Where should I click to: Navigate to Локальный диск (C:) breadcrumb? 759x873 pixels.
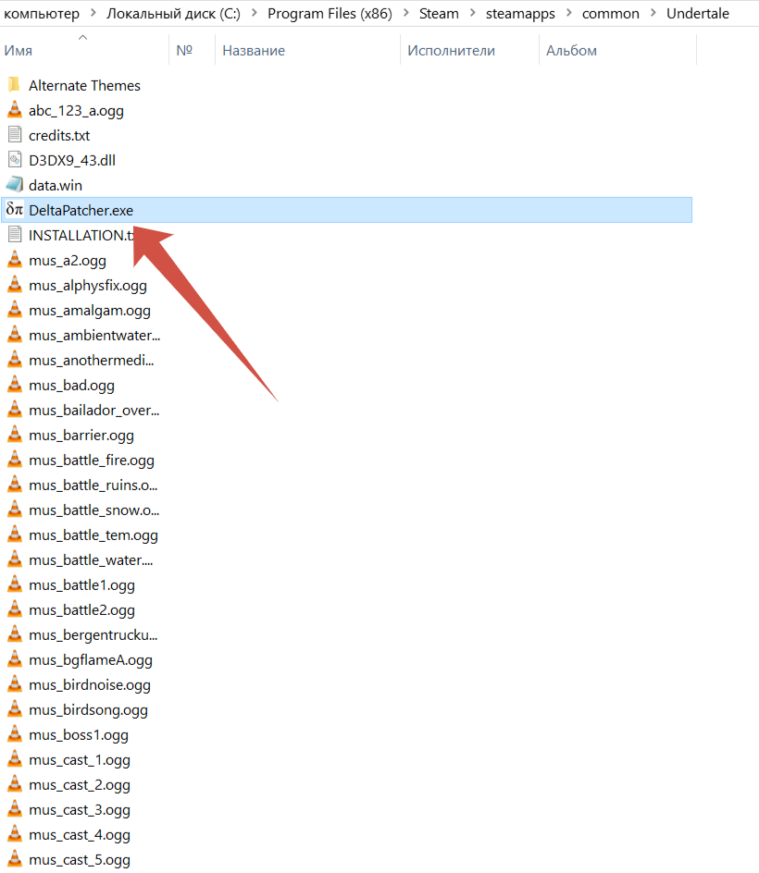pyautogui.click(x=173, y=13)
